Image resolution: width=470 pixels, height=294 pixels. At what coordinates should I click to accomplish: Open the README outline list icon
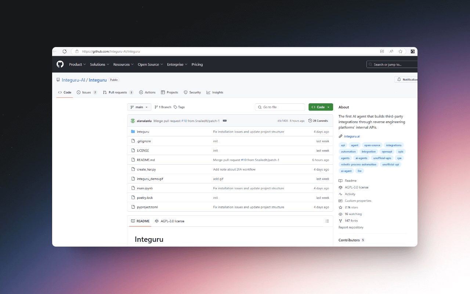[x=327, y=221]
